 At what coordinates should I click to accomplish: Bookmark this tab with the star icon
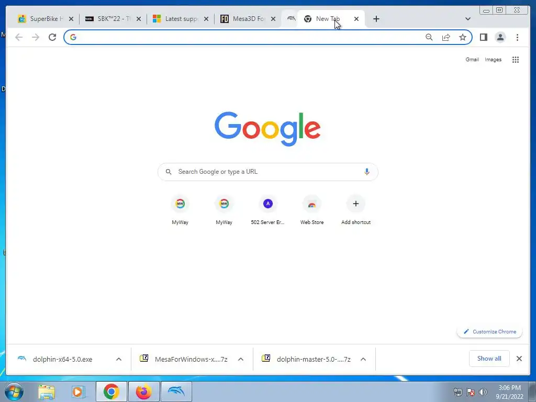[x=463, y=37]
